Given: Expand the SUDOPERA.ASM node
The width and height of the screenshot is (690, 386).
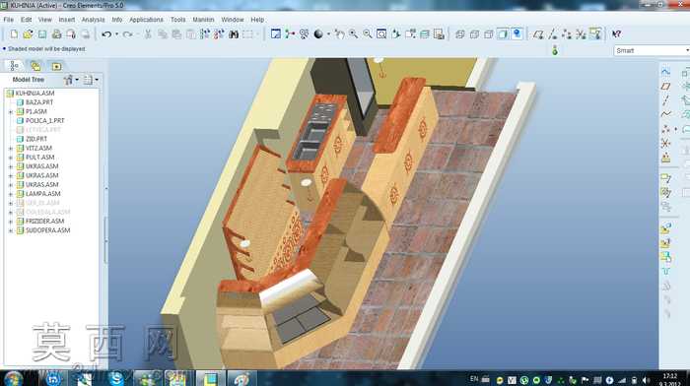Looking at the screenshot, I should pos(11,230).
